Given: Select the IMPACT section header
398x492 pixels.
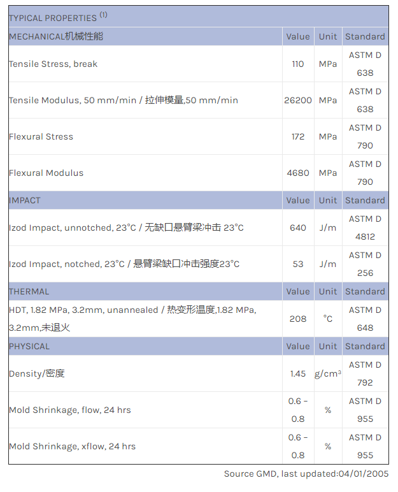Looking at the screenshot, I should (x=25, y=200).
